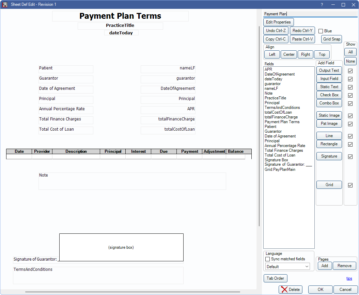Select Grid:PayPlanMain in the Fields list
Screen dimensions: 359x295
coord(280,169)
